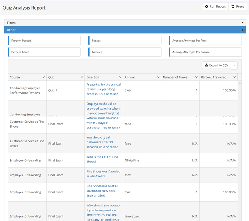Image resolution: width=249 pixels, height=221 pixels.
Task: Select the Average Attempts Per Pass tile
Action: [x=205, y=41]
